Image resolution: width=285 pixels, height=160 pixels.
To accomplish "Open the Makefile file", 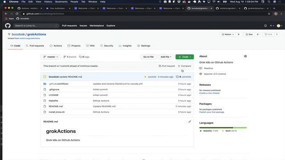I will coord(53,101).
